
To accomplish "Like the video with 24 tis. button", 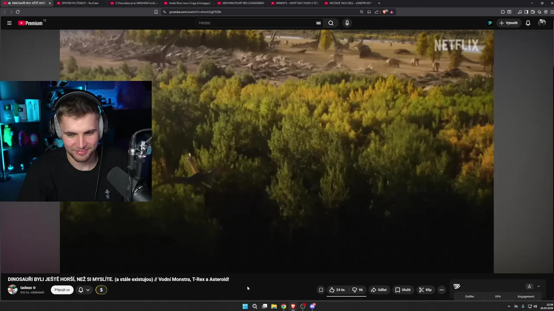I will 337,290.
